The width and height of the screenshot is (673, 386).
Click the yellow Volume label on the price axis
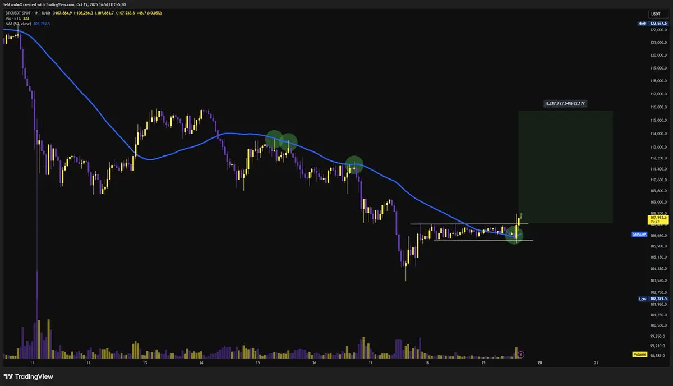[x=640, y=354]
